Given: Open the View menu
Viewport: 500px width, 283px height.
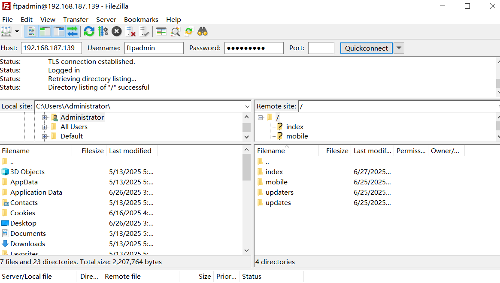Looking at the screenshot, I should point(48,19).
